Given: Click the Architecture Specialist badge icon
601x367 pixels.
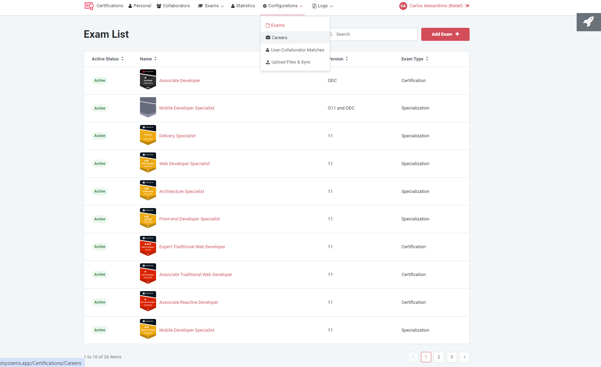Looking at the screenshot, I should pos(148,190).
